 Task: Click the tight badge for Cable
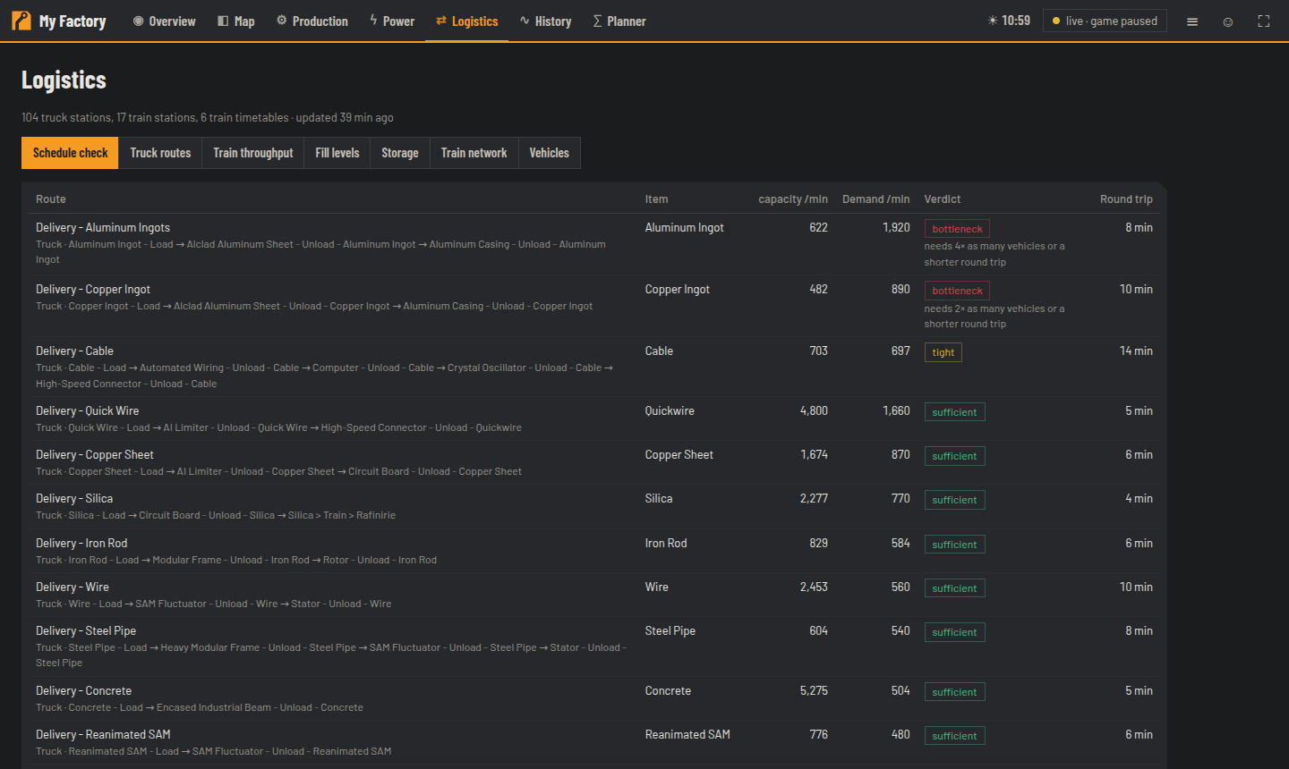point(943,352)
